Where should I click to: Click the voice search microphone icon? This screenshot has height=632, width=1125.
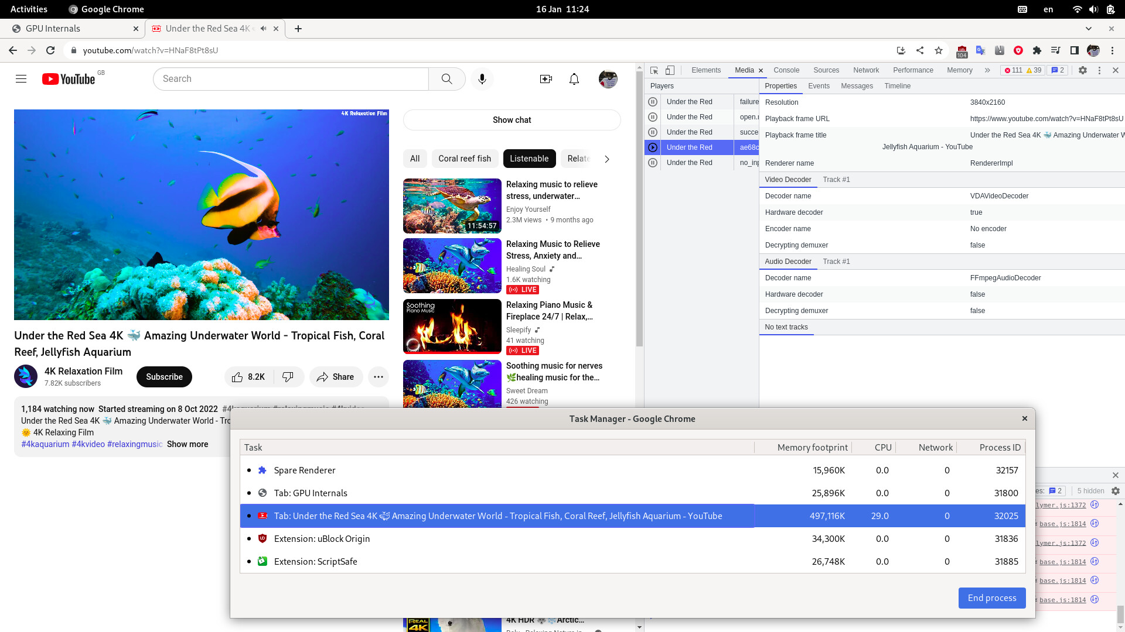tap(482, 79)
